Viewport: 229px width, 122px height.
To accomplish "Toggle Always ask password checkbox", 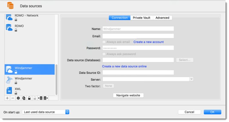I will [104, 54].
